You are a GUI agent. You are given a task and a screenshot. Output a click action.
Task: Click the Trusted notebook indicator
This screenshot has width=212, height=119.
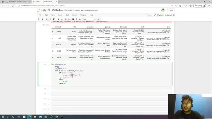150,15
